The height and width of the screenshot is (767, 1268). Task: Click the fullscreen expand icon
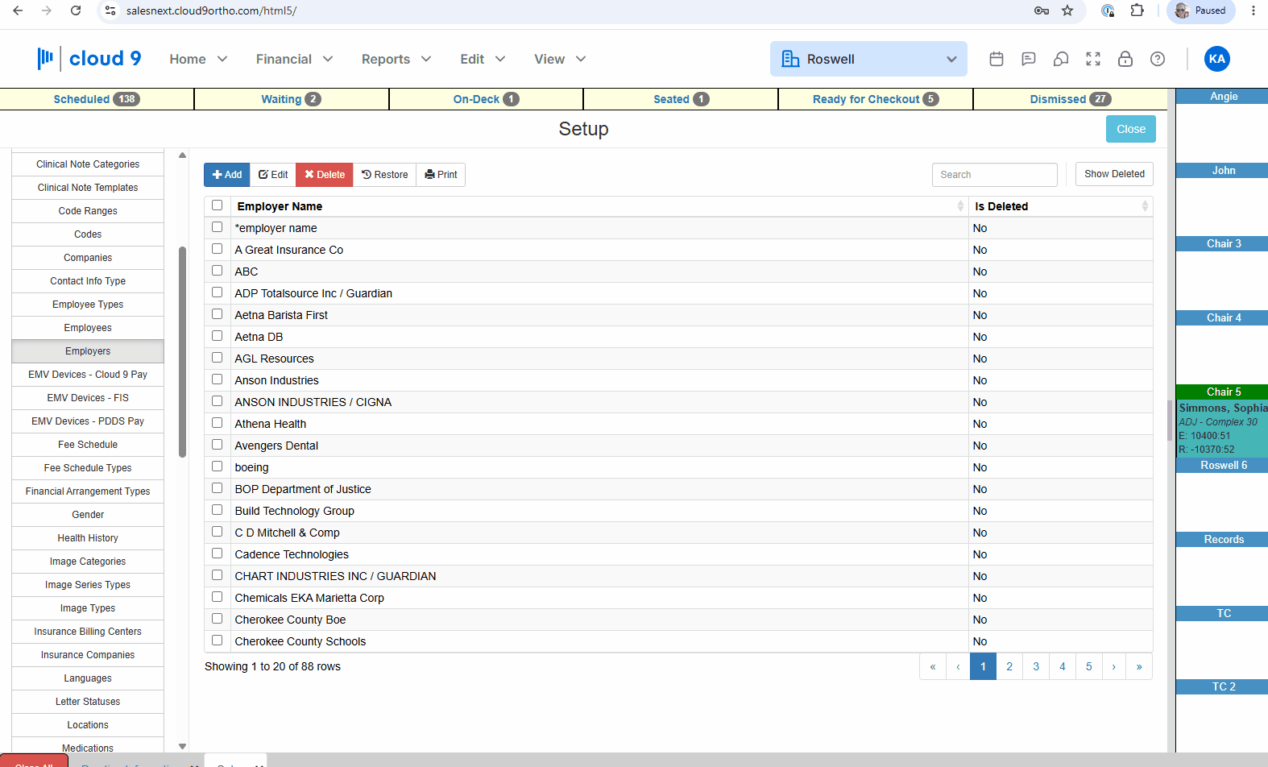tap(1093, 59)
